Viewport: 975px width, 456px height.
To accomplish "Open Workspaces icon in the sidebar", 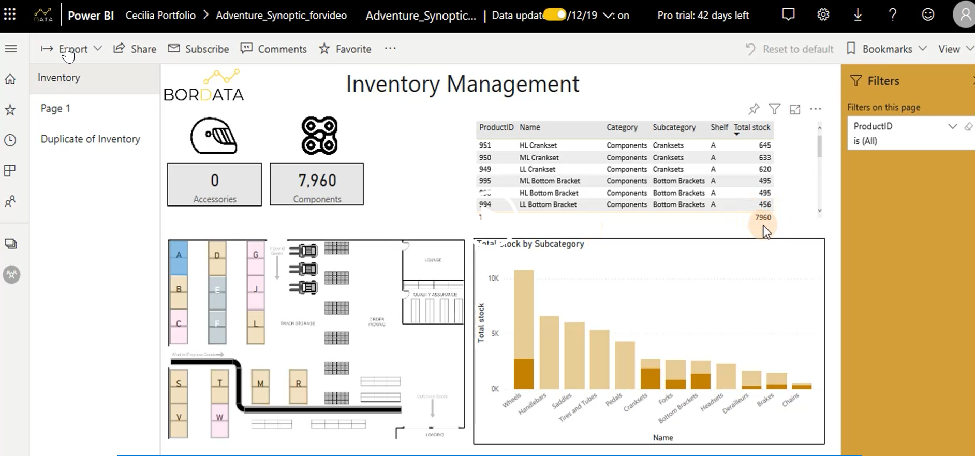I will pyautogui.click(x=10, y=244).
